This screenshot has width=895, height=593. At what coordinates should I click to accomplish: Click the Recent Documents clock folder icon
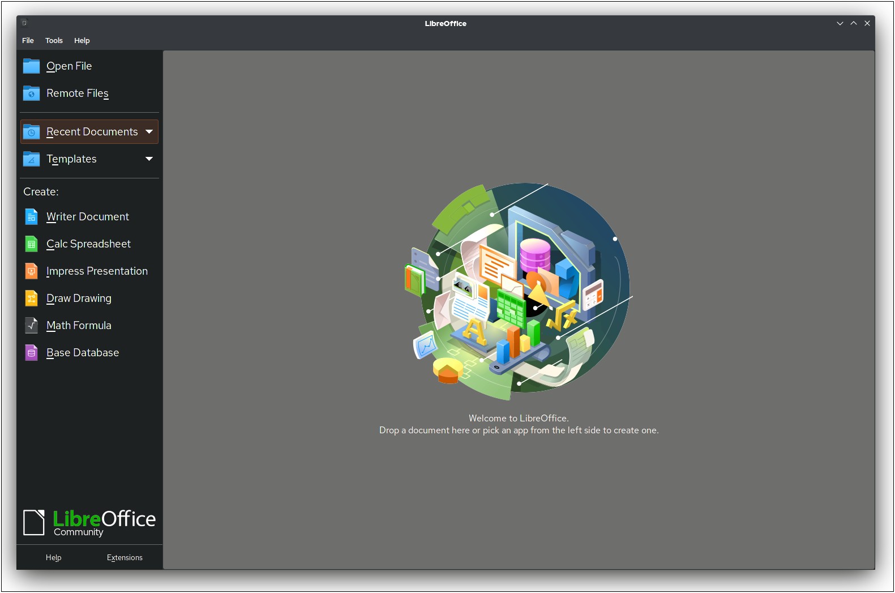(31, 132)
